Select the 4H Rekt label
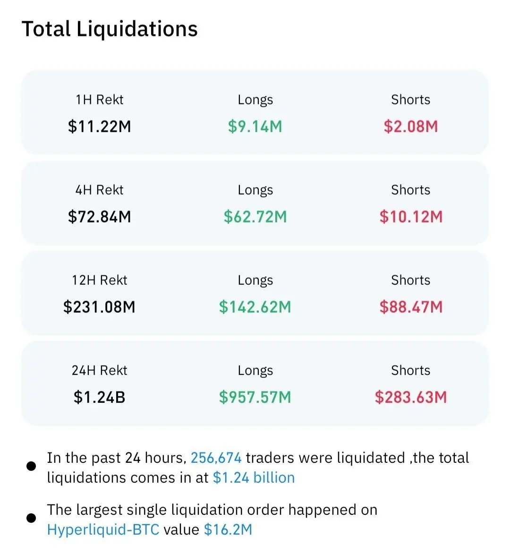The height and width of the screenshot is (554, 510). click(x=100, y=190)
